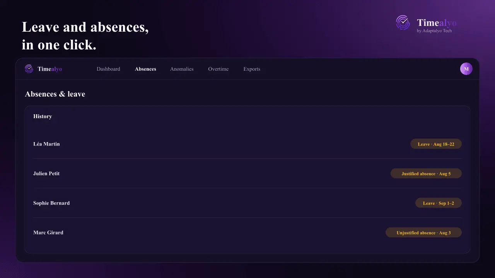Click the "Leave · Sep 1–2" badge
The image size is (495, 278).
[439, 203]
